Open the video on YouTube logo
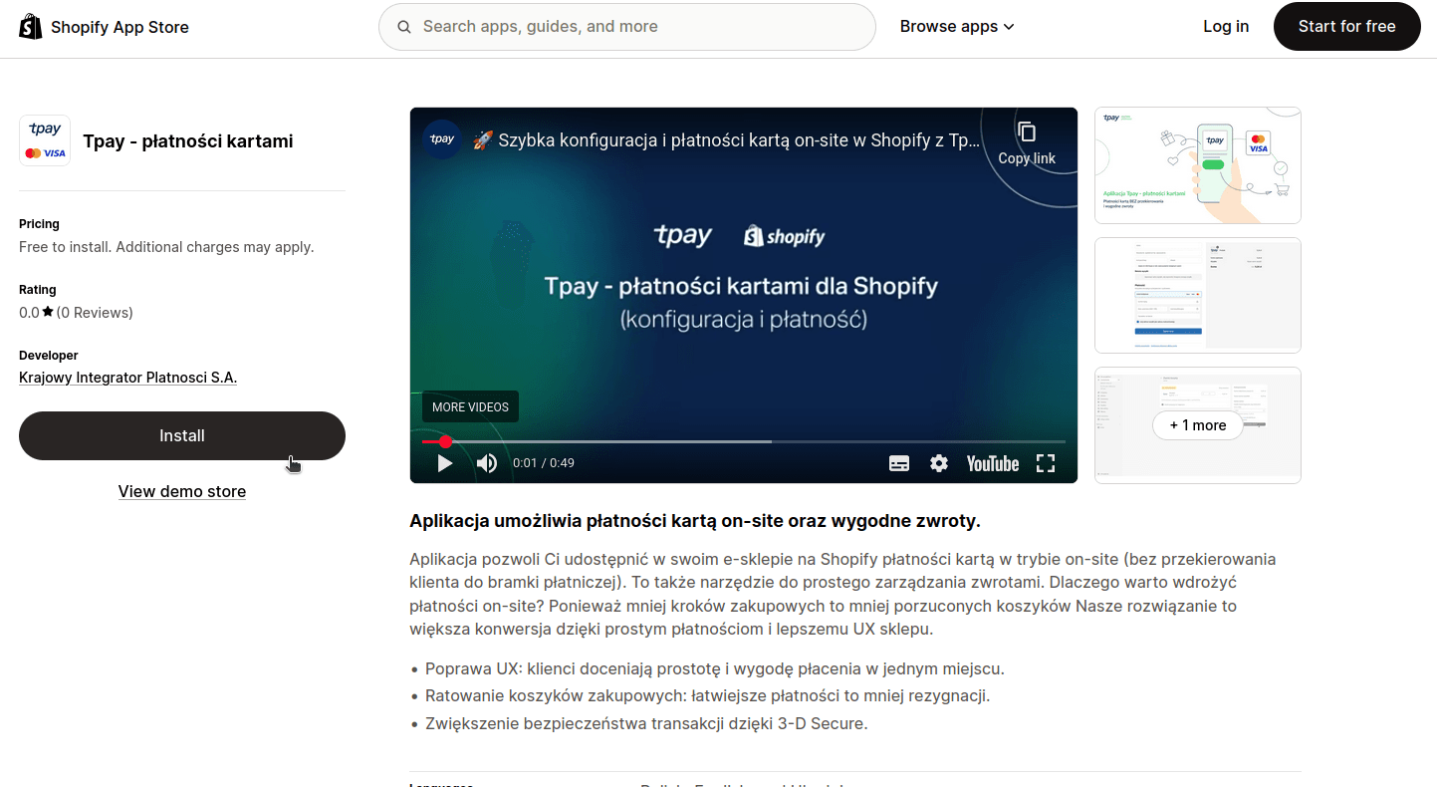Viewport: 1437px width, 787px height. tap(993, 463)
